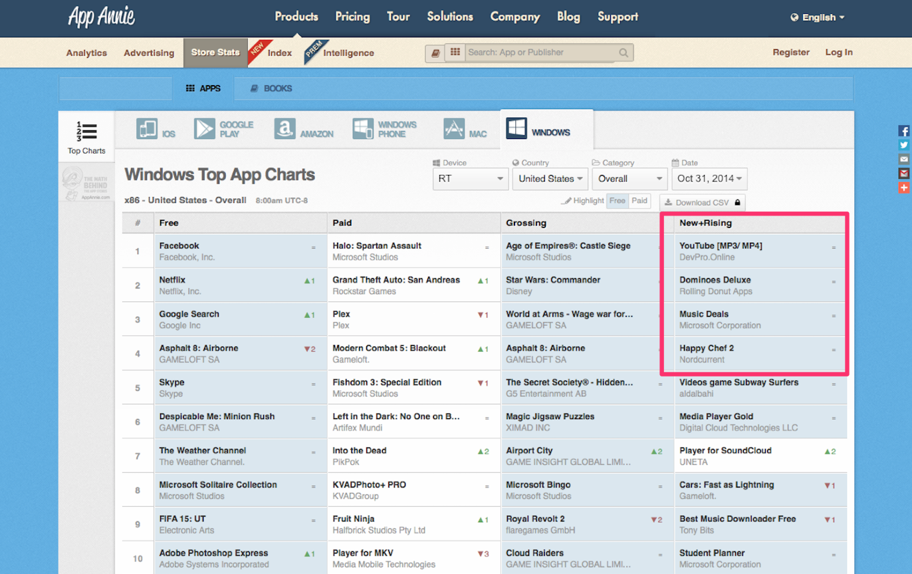This screenshot has height=574, width=912.
Task: Open Age of Empires: Castle Siege
Action: (568, 246)
